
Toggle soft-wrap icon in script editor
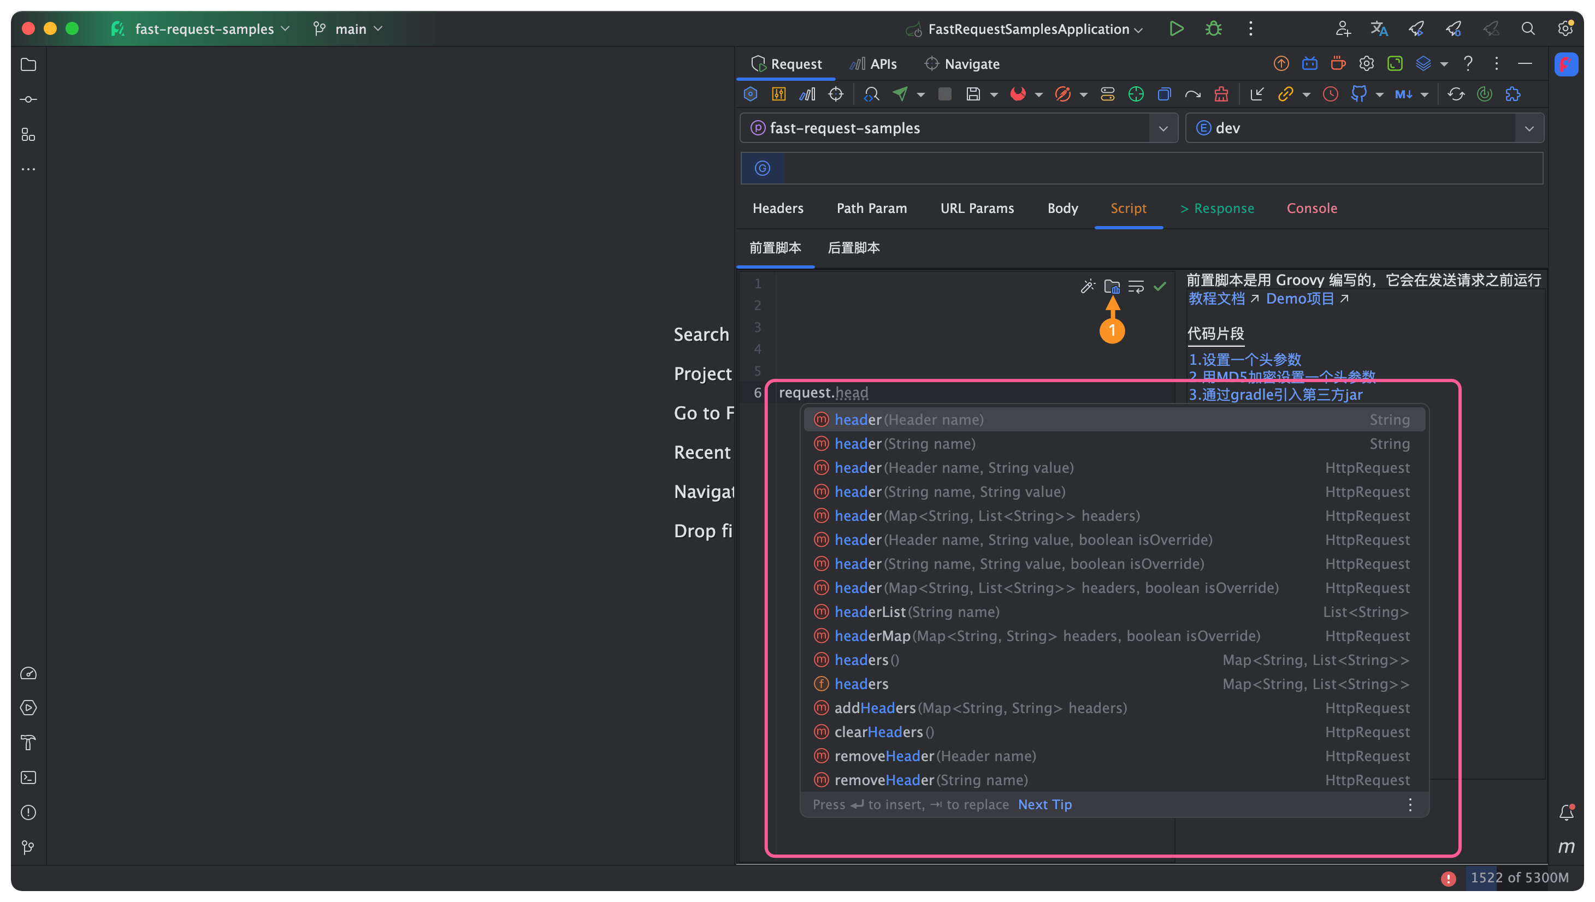coord(1136,286)
